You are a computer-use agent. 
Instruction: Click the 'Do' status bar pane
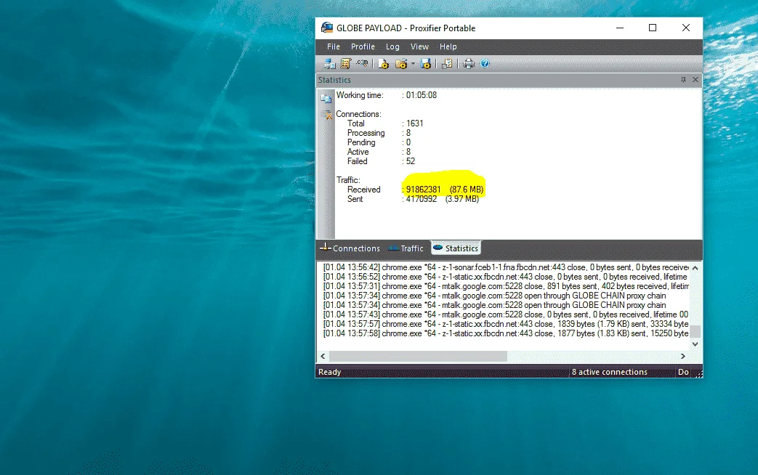[683, 372]
